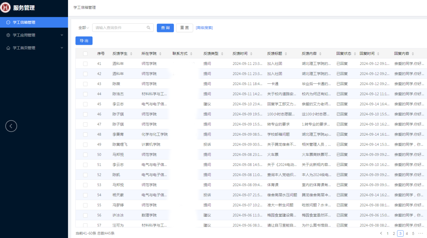Screen dimensions: 427x238
Task: Click previous page arrow in pagination
Action: tap(381, 233)
